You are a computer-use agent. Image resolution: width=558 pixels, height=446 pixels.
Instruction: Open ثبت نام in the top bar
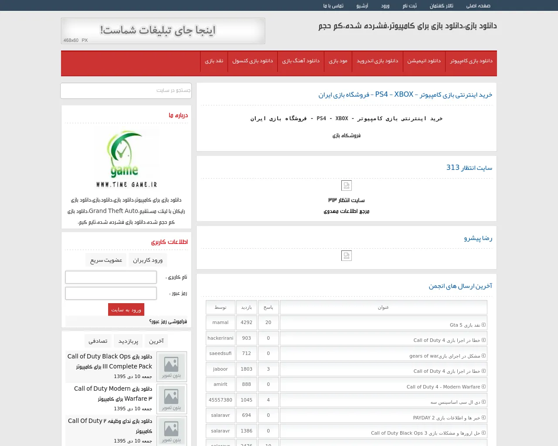pos(410,6)
